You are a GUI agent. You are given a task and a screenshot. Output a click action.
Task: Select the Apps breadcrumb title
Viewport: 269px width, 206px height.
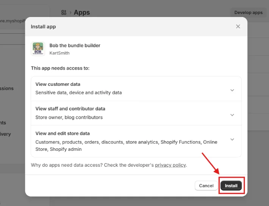point(82,12)
